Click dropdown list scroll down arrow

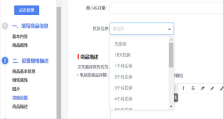171,106
